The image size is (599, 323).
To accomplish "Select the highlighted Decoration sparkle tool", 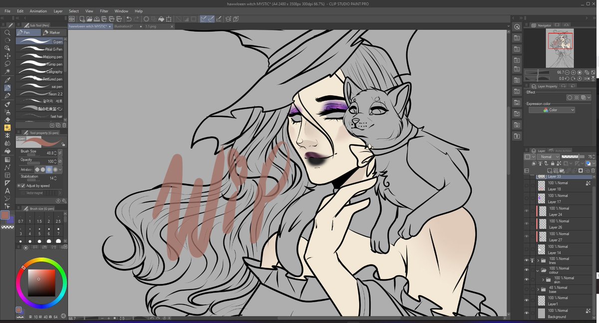I will coord(7,128).
